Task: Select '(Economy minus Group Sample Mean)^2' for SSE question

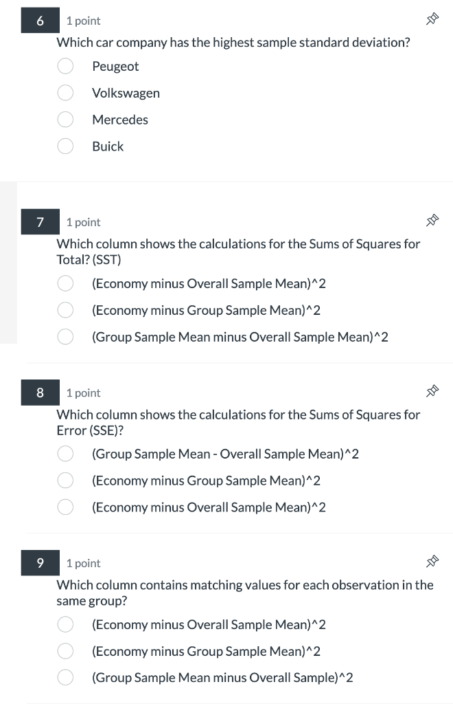Action: point(65,480)
